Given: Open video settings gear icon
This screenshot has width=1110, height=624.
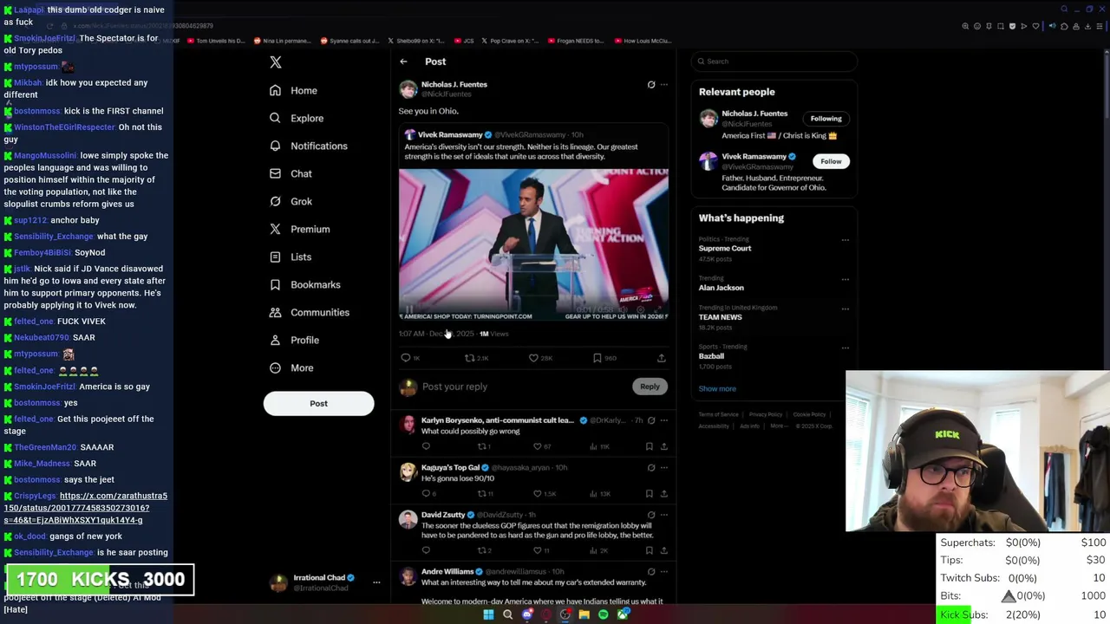Looking at the screenshot, I should click(641, 309).
